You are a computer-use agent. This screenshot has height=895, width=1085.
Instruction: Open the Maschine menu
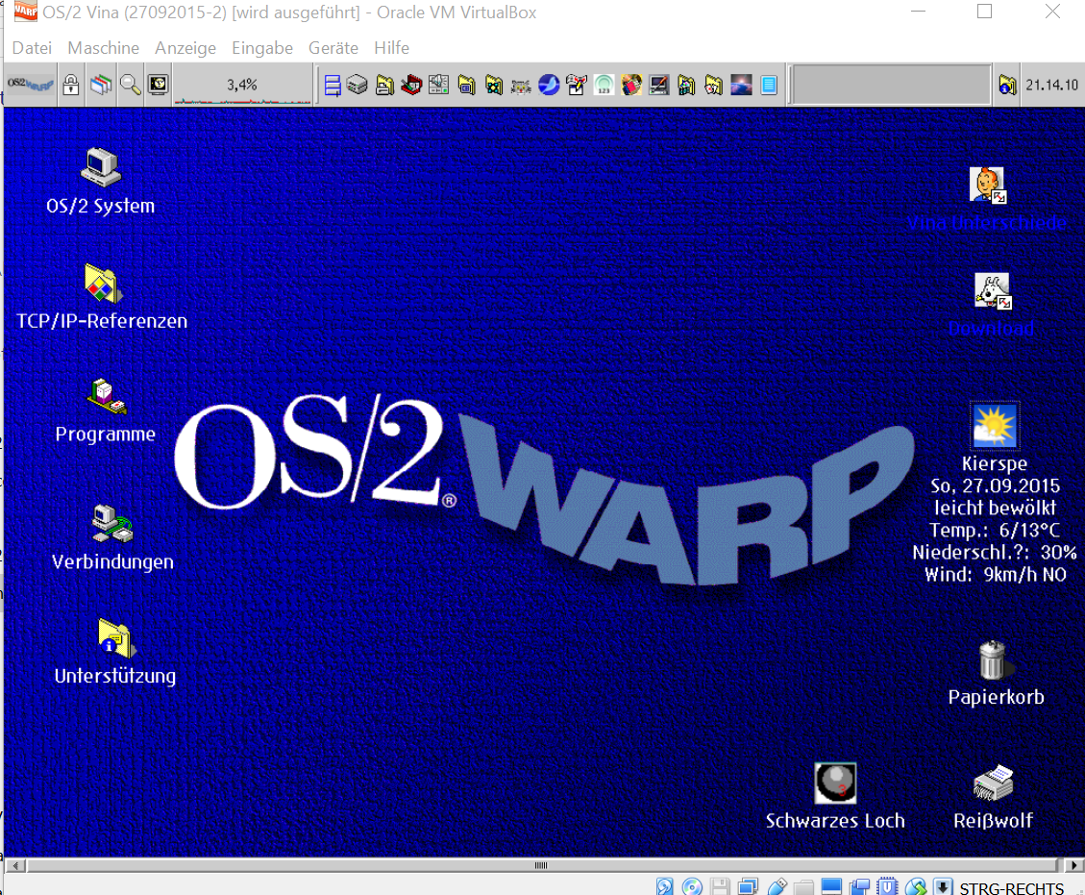pos(103,48)
